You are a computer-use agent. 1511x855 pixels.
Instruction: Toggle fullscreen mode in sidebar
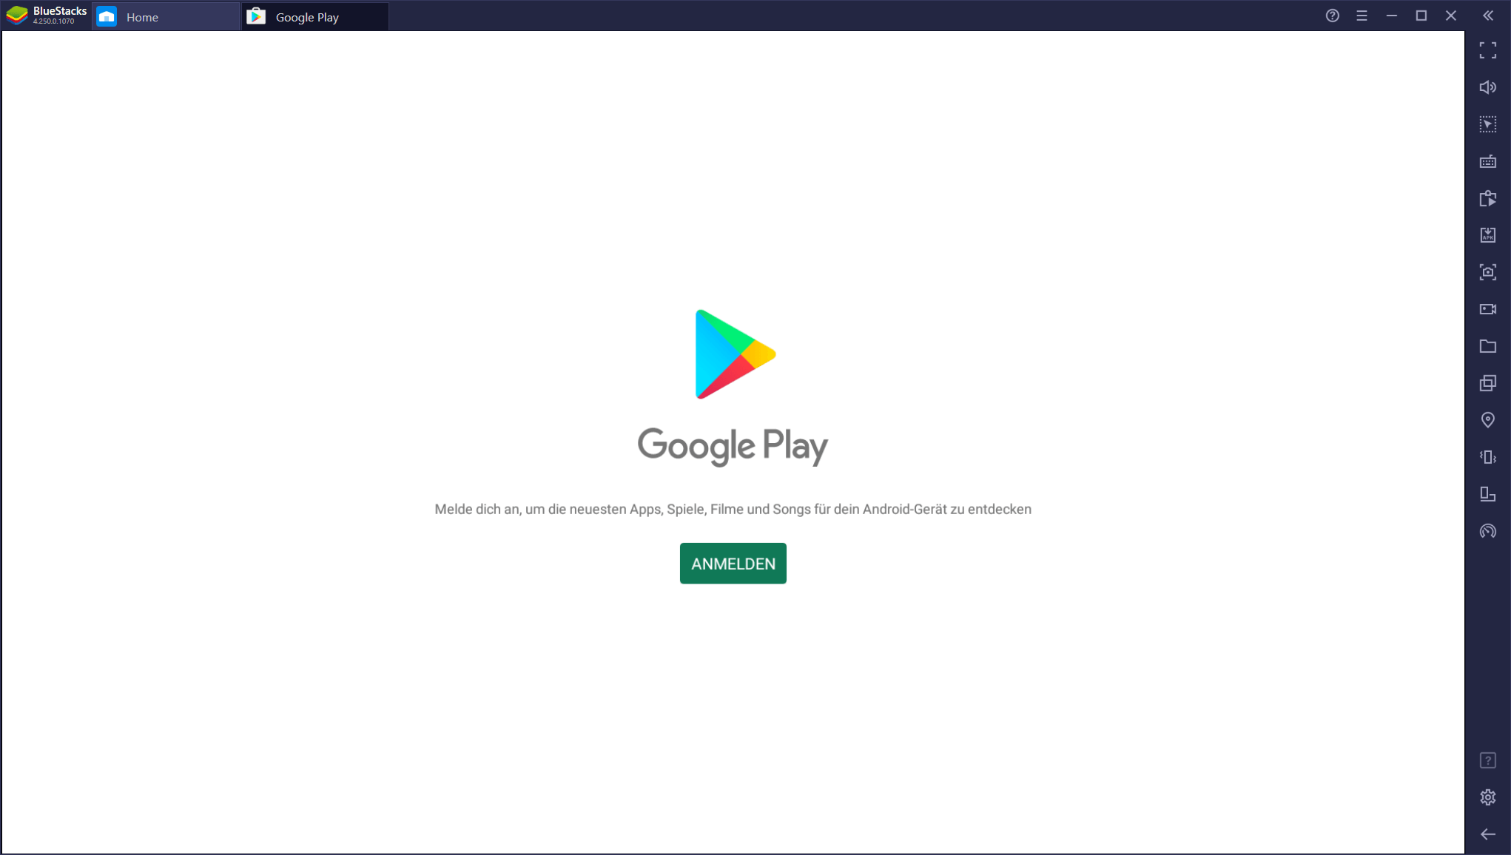(x=1487, y=50)
